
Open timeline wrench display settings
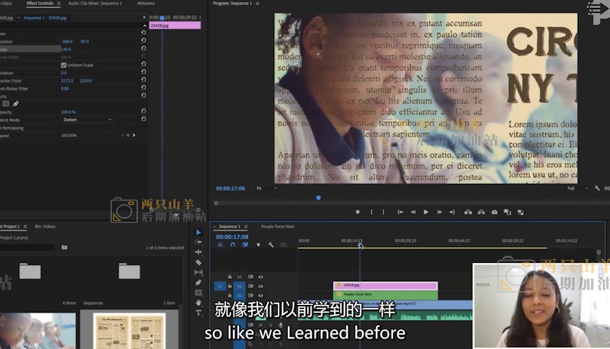(271, 244)
